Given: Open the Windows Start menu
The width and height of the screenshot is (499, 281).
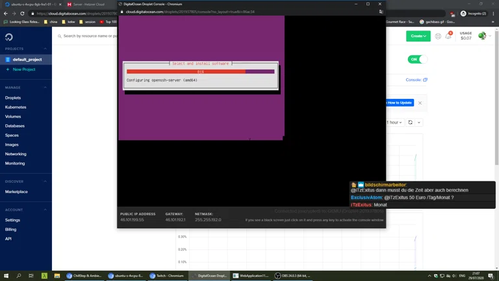Looking at the screenshot, I should [6, 276].
